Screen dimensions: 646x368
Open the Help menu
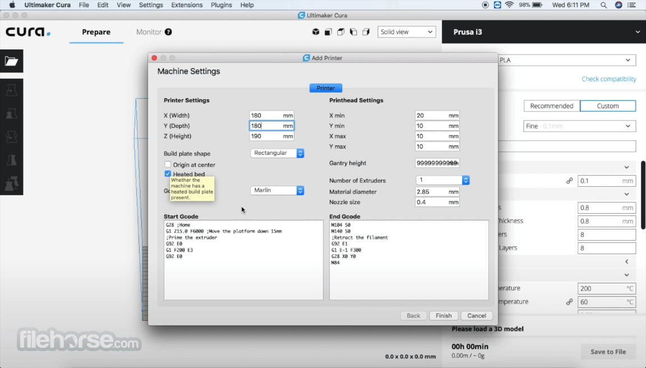coord(247,5)
